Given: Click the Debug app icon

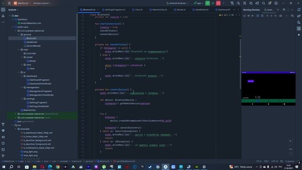Looking at the screenshot, I should click(213, 3).
